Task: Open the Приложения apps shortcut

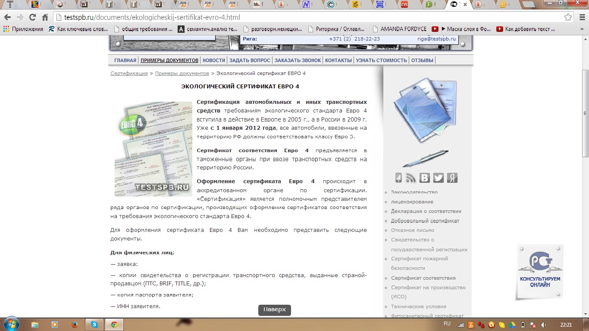Action: coord(23,29)
